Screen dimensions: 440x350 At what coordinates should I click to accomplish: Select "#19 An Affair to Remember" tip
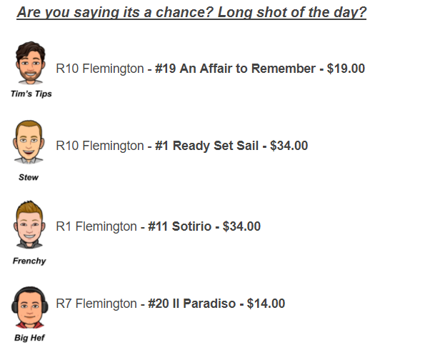point(235,69)
